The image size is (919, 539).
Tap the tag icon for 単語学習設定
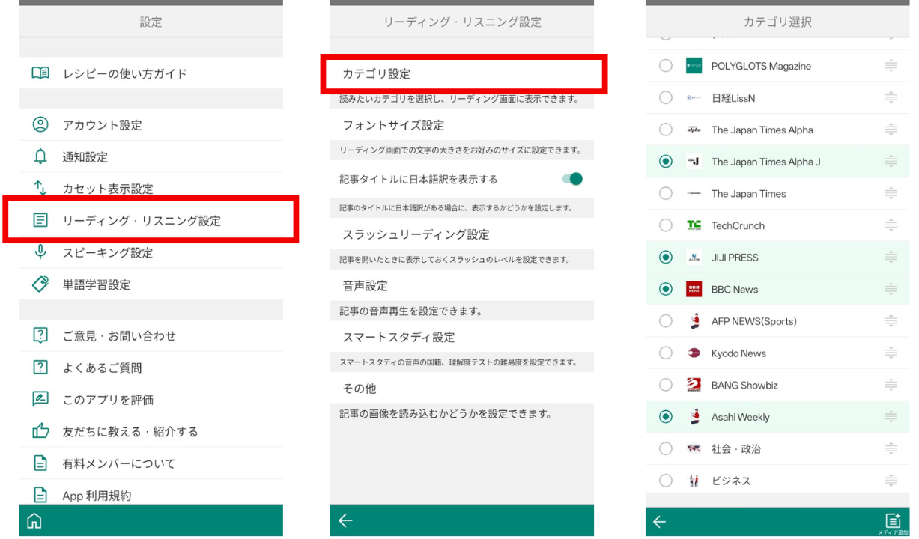point(40,284)
